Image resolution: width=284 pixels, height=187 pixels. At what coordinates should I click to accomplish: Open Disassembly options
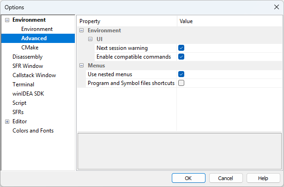point(27,57)
